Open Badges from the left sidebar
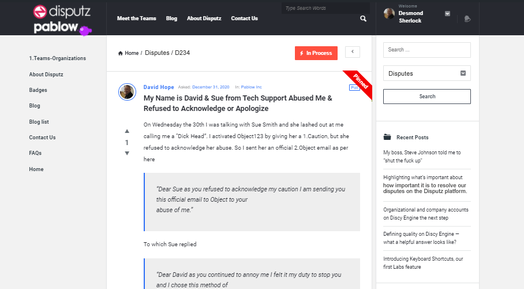Image resolution: width=524 pixels, height=289 pixels. tap(38, 90)
